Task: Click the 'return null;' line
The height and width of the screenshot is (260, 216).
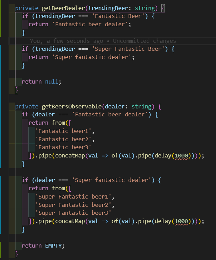Action: click(41, 81)
